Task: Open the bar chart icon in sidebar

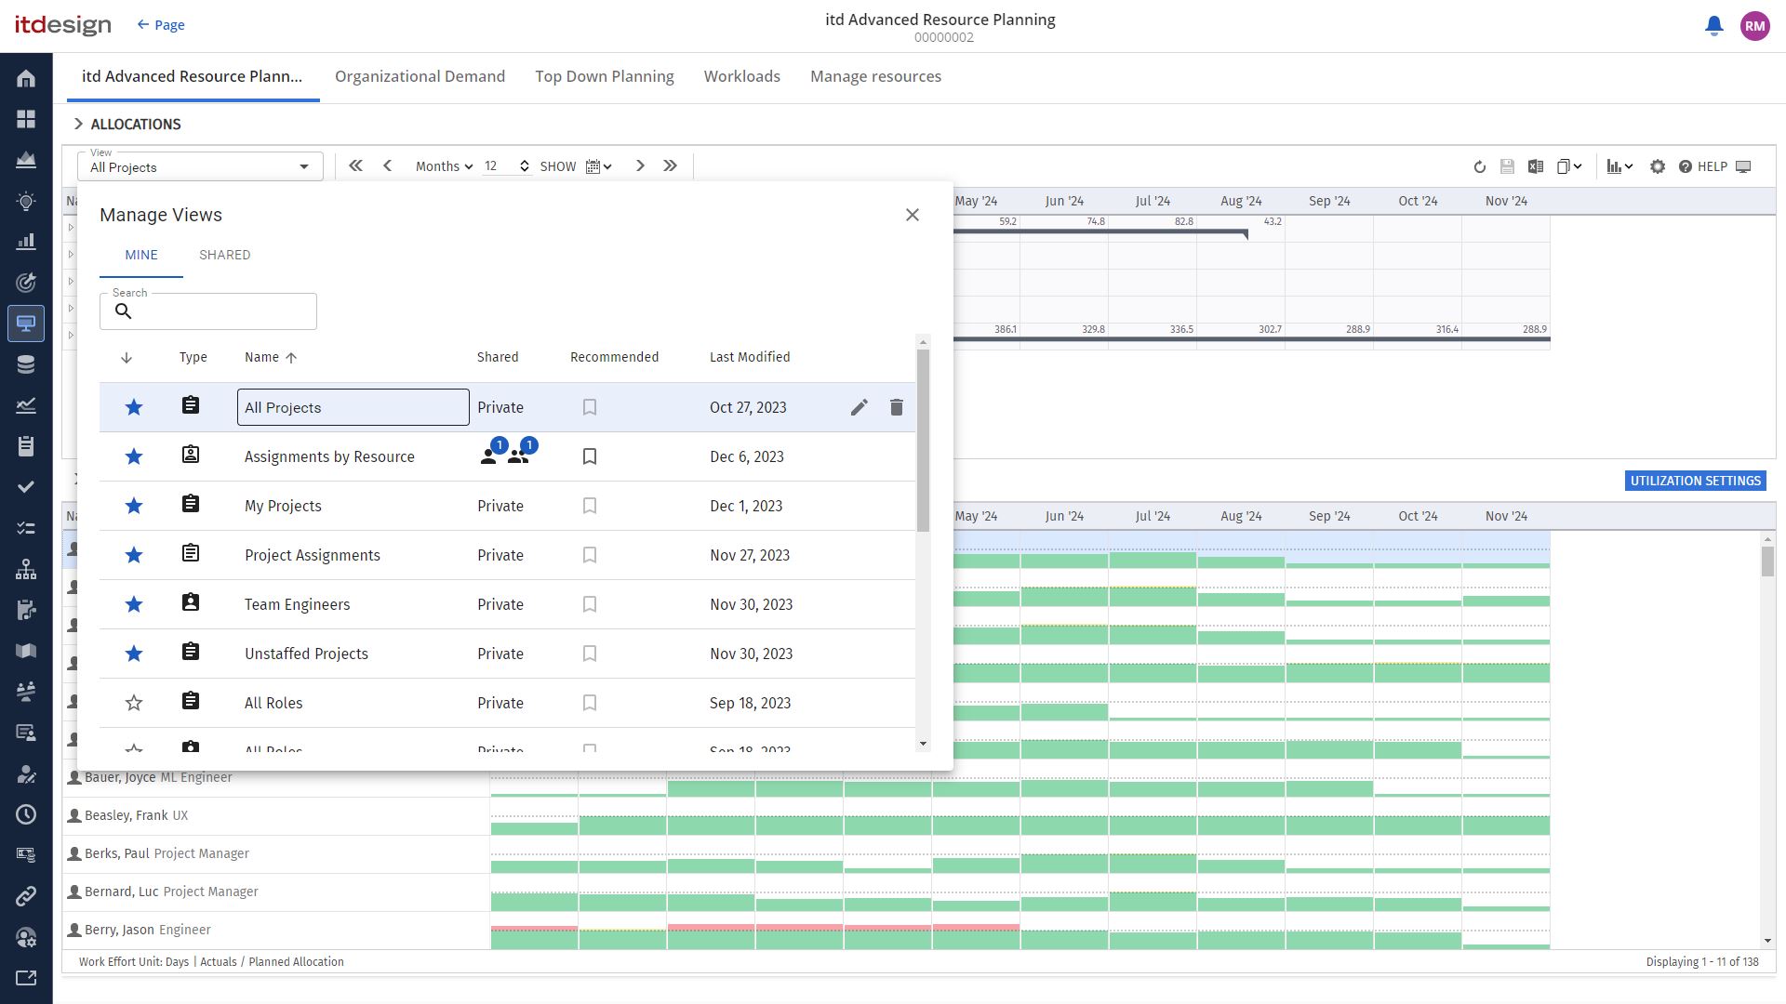Action: (26, 242)
